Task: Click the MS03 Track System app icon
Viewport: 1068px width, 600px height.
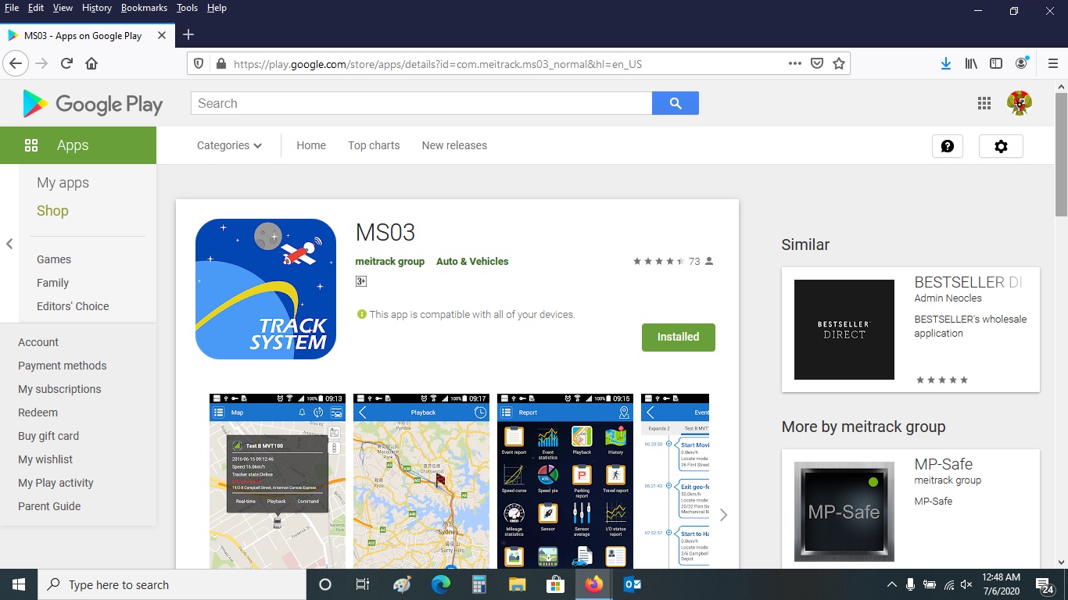Action: click(266, 289)
